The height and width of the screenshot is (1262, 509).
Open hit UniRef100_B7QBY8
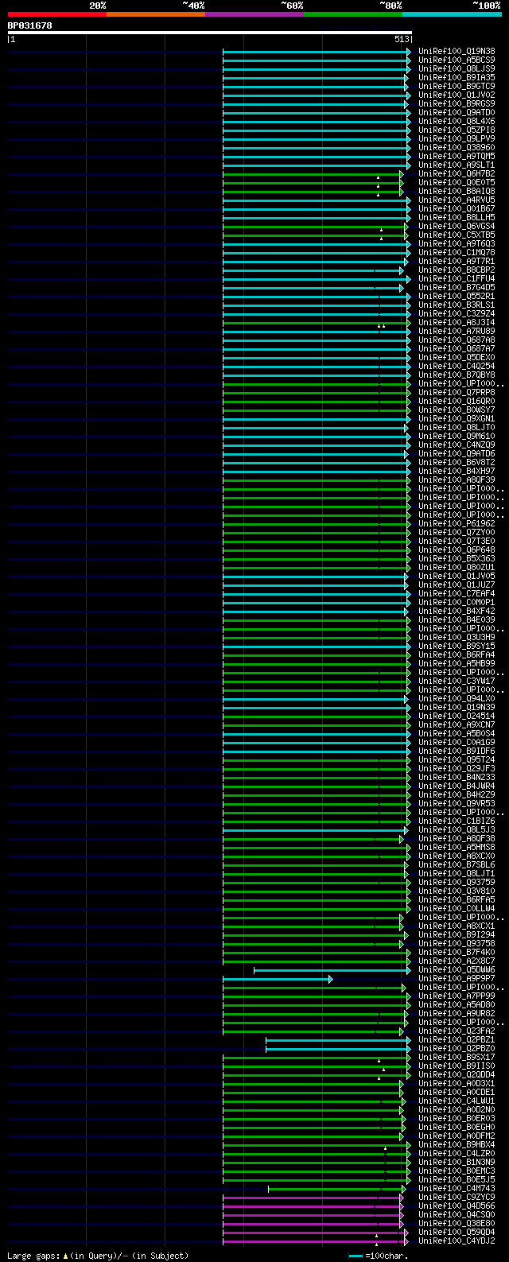[457, 375]
